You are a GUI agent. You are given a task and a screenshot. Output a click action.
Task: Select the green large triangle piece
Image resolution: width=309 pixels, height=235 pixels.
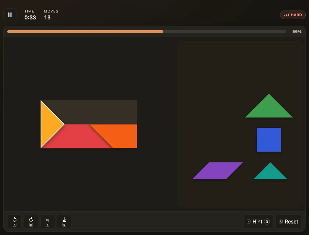click(269, 109)
